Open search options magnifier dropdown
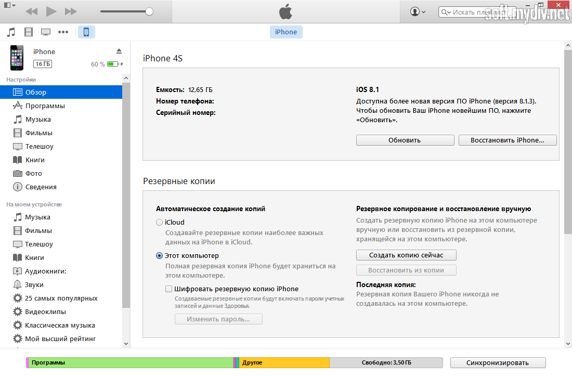The width and height of the screenshot is (572, 377). click(446, 12)
